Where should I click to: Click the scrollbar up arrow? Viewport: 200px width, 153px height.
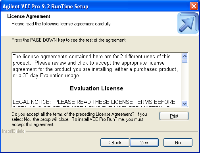click(185, 56)
